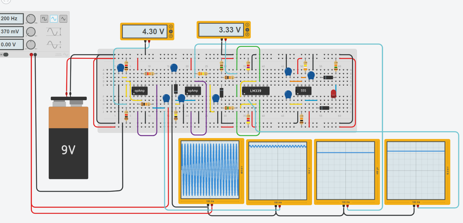Screen dimensions: 463x223
Task: Click the 100 ms label on the sine oscilloscope
Action: point(210,201)
